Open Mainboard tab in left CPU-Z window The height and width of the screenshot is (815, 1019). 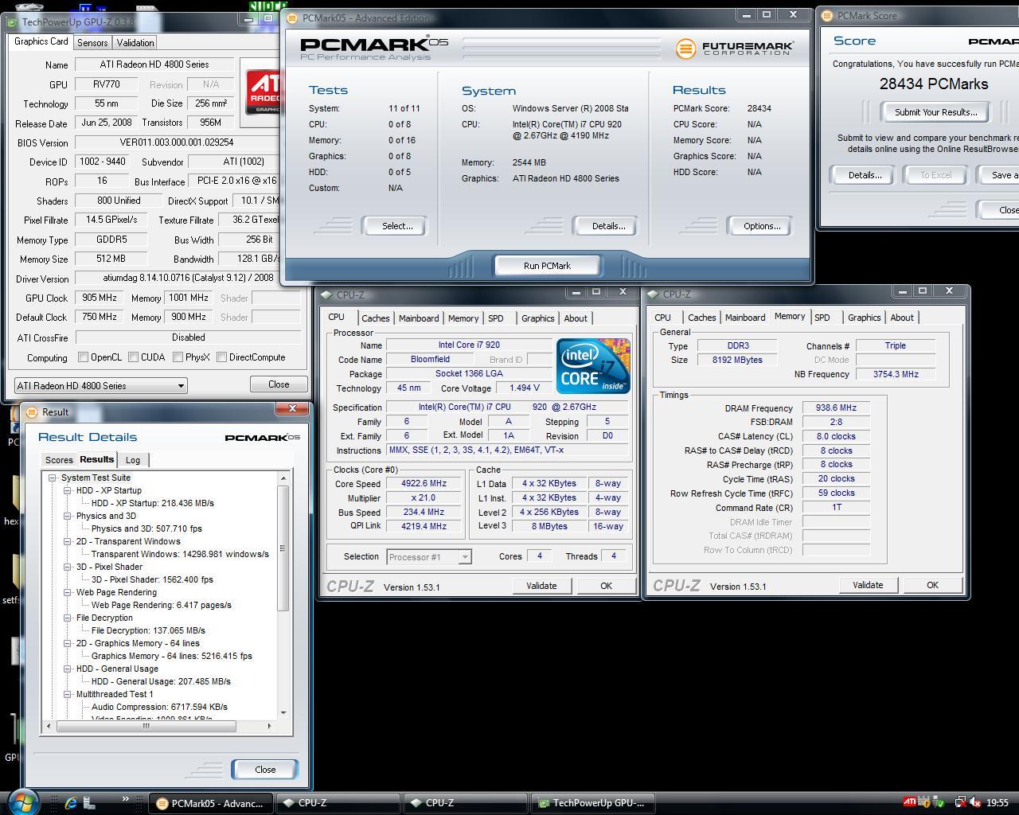(419, 318)
